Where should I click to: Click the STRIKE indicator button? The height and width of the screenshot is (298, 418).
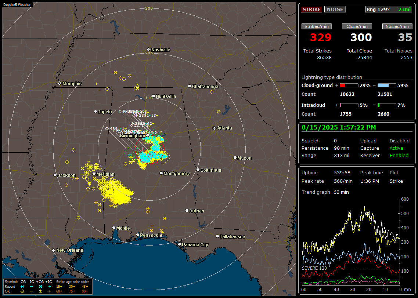click(311, 9)
